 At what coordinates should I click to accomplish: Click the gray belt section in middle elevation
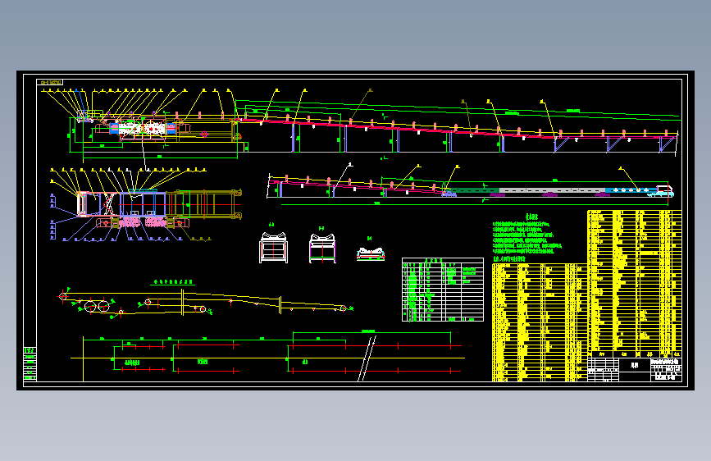(552, 190)
